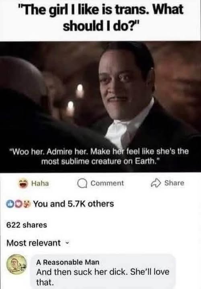
Task: Click the Haha laughing emoji icon
Action: (23, 183)
